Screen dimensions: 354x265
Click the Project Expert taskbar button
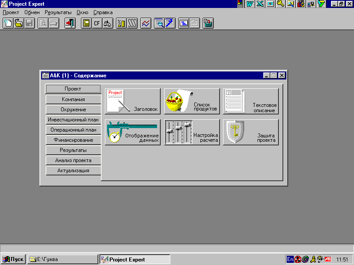pyautogui.click(x=135, y=259)
